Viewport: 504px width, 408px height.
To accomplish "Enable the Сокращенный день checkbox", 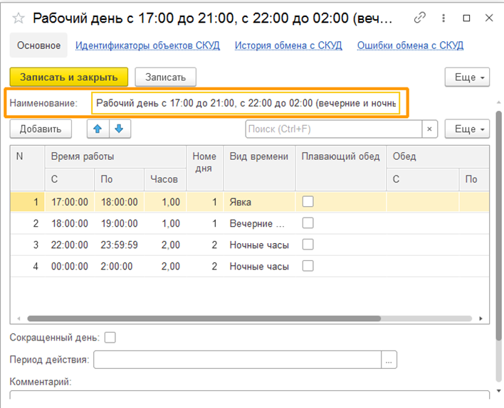I will pos(110,337).
